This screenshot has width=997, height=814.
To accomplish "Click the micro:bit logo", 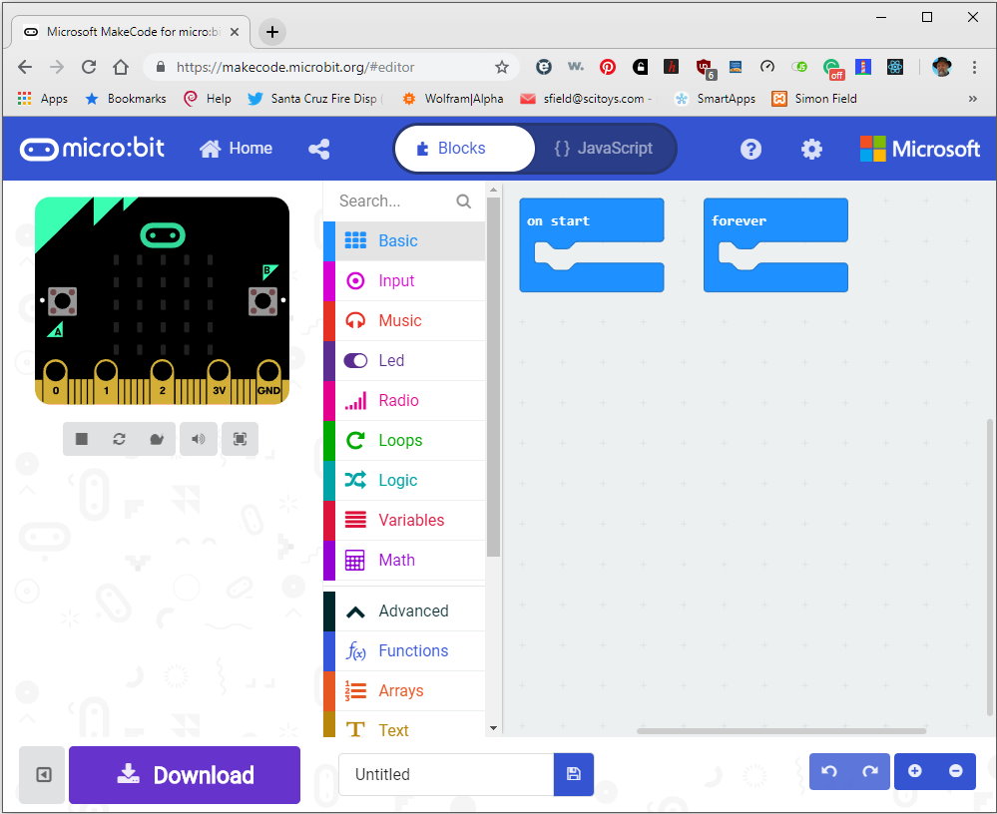I will 92,148.
